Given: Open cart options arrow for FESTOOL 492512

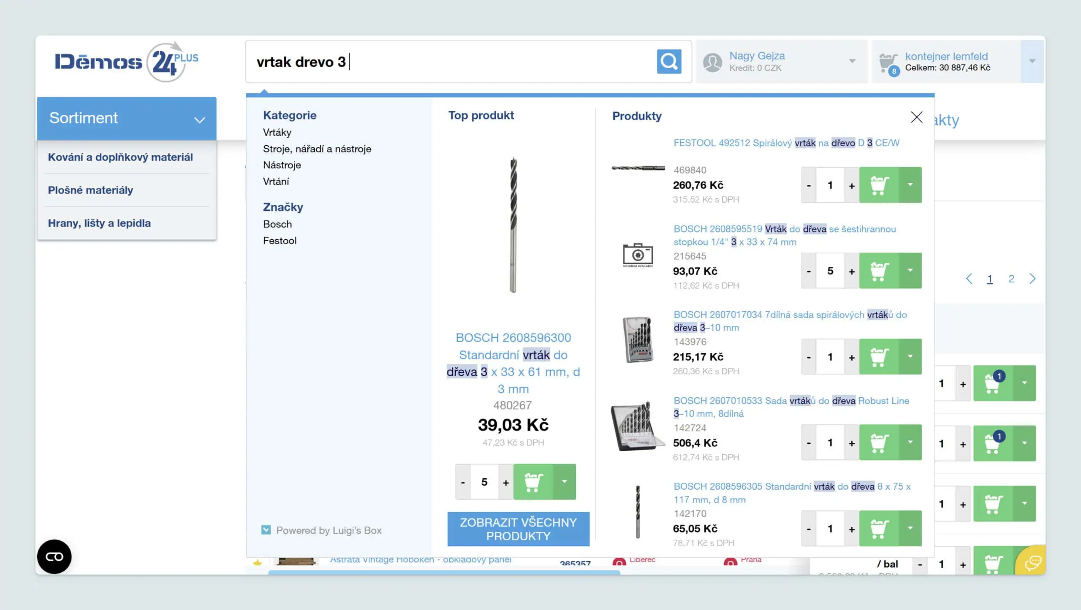Looking at the screenshot, I should point(910,185).
